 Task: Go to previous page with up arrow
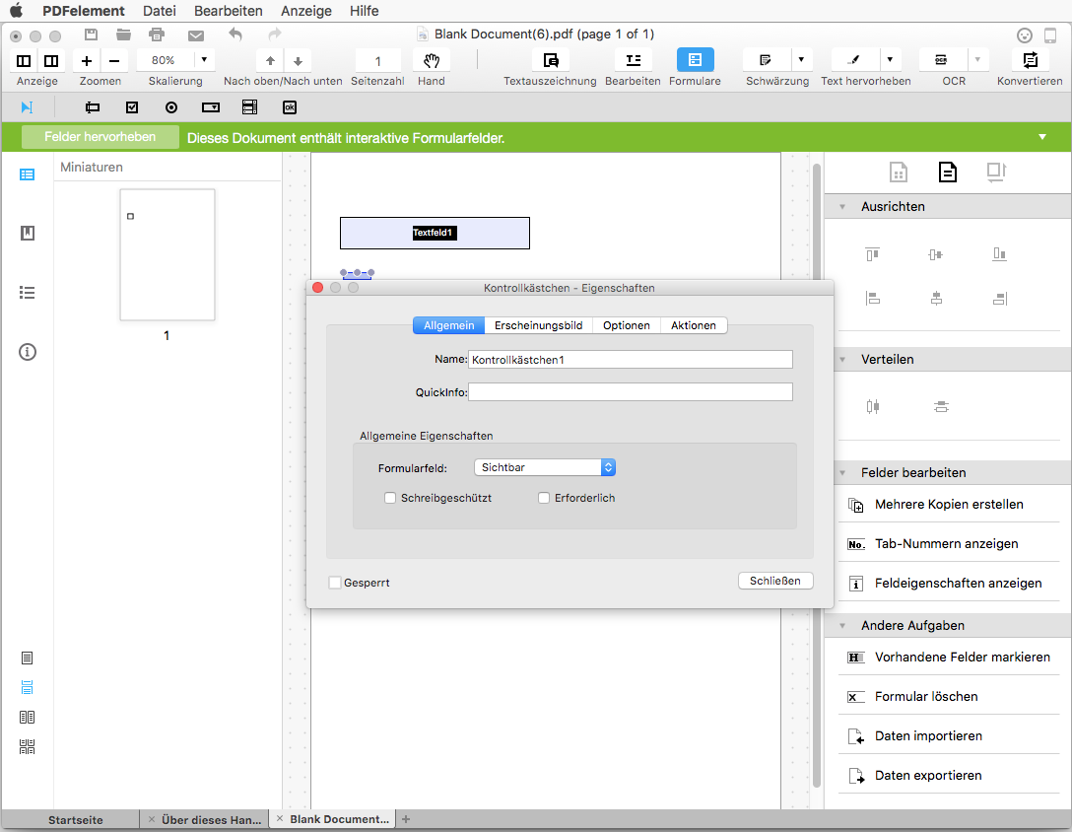coord(270,61)
